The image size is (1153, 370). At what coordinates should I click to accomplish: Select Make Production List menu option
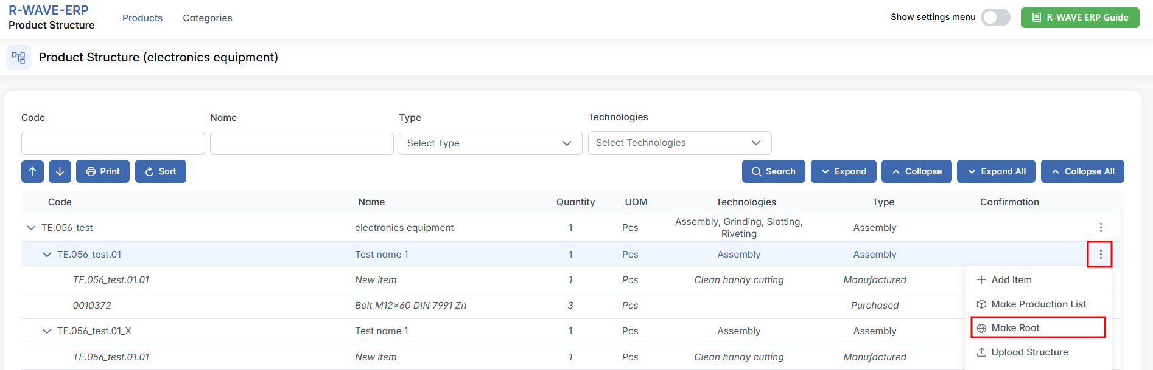1038,304
